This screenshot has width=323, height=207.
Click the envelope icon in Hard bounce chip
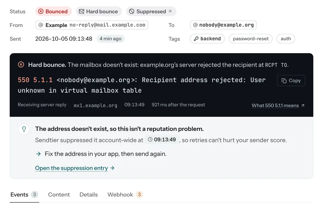[82, 11]
